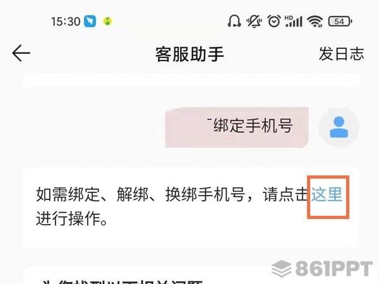
Task: Open the 这里 link for phone binding
Action: pyautogui.click(x=327, y=194)
